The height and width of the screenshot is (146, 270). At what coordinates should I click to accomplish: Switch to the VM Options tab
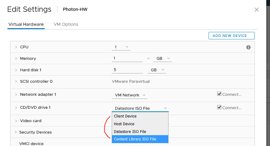pyautogui.click(x=66, y=24)
